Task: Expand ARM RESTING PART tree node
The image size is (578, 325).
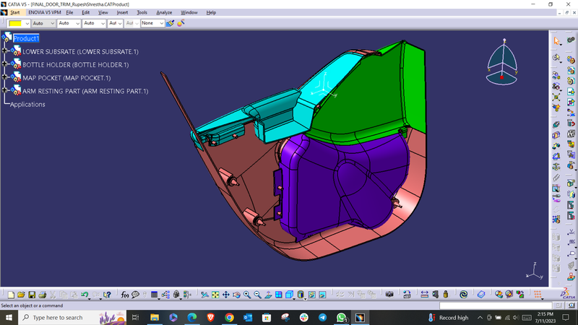Action: (5, 90)
